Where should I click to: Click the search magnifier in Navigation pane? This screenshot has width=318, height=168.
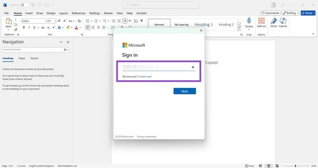tap(65, 50)
